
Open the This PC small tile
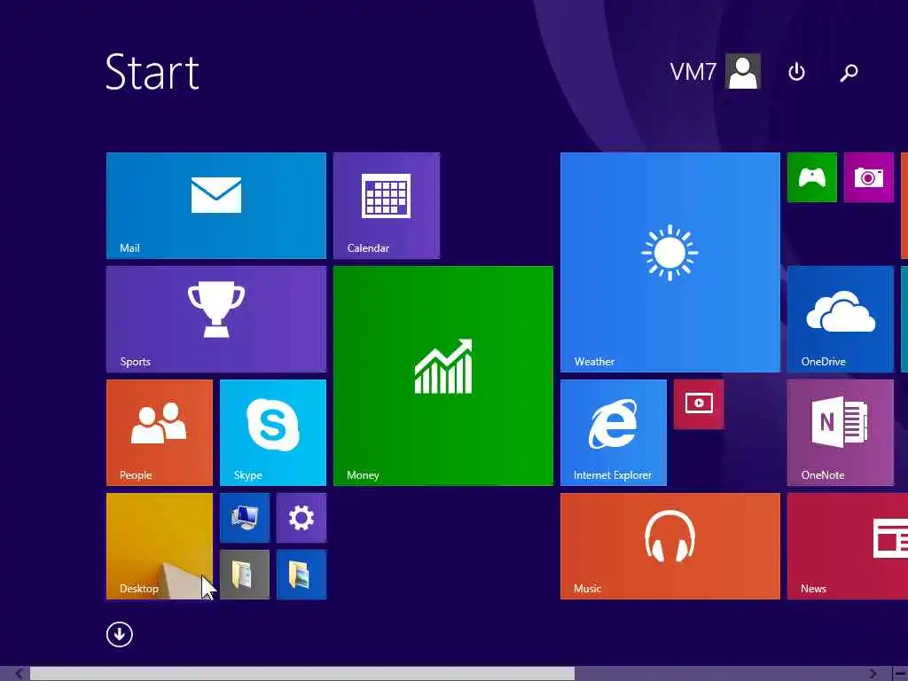point(245,518)
